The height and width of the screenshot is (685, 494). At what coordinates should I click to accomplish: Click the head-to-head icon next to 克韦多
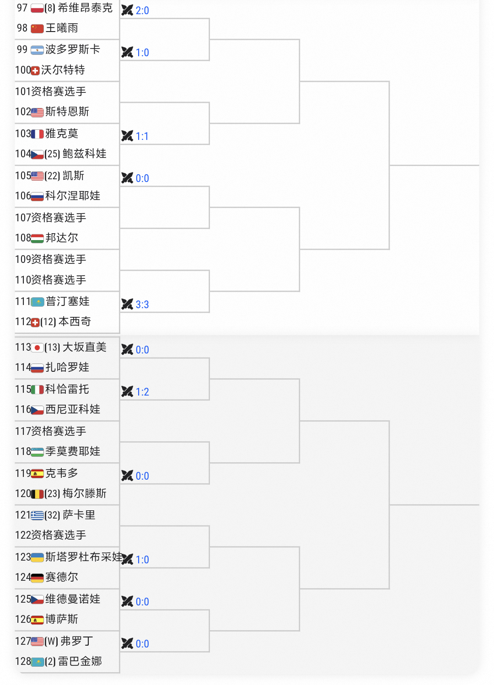127,476
